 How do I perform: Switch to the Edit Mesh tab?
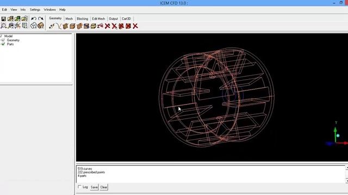pos(98,19)
